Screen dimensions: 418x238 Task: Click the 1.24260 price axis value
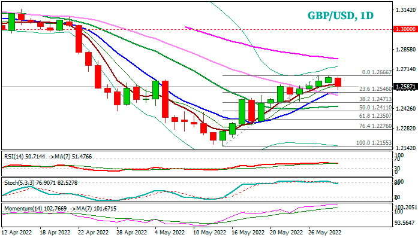tap(406, 108)
